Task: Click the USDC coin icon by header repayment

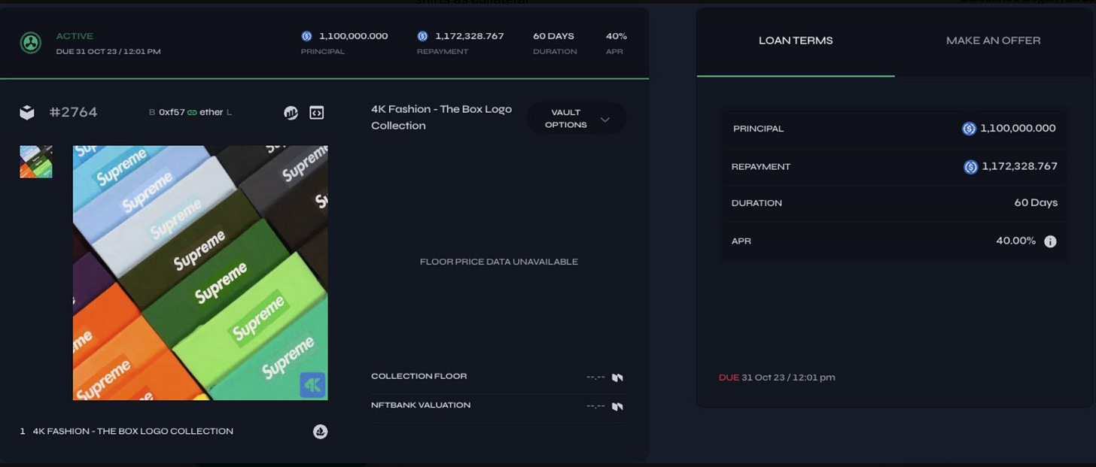Action: 422,36
